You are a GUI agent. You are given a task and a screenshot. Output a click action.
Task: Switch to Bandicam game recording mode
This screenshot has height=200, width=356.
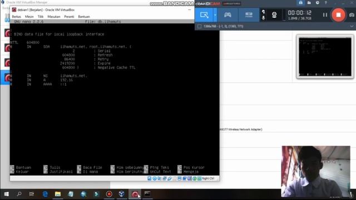[228, 15]
